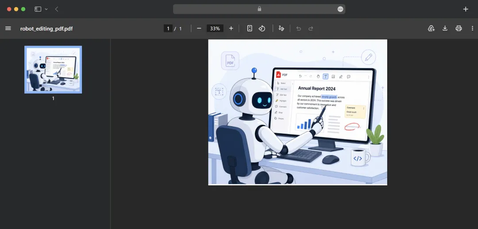This screenshot has width=478, height=229.
Task: Select the draw annotation tool
Action: click(281, 28)
